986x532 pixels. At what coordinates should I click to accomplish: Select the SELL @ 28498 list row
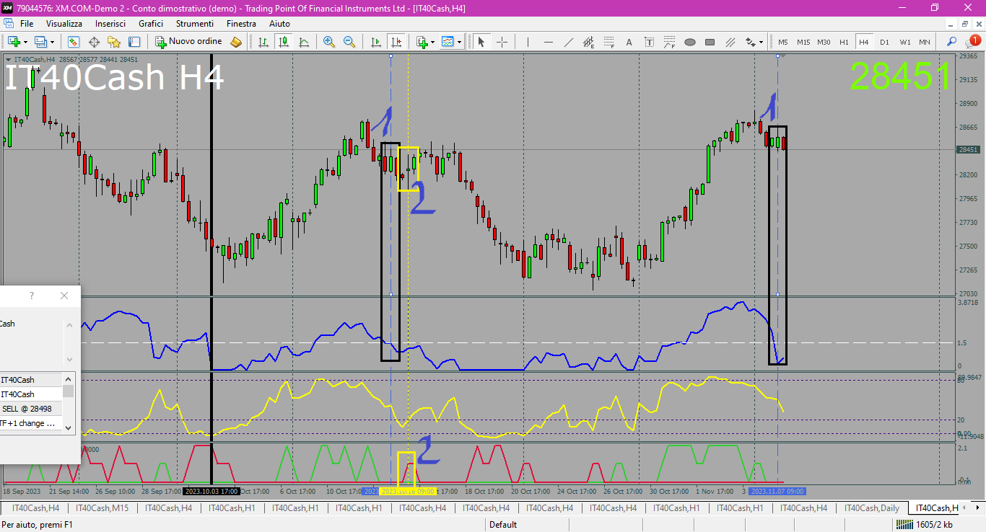pyautogui.click(x=31, y=409)
